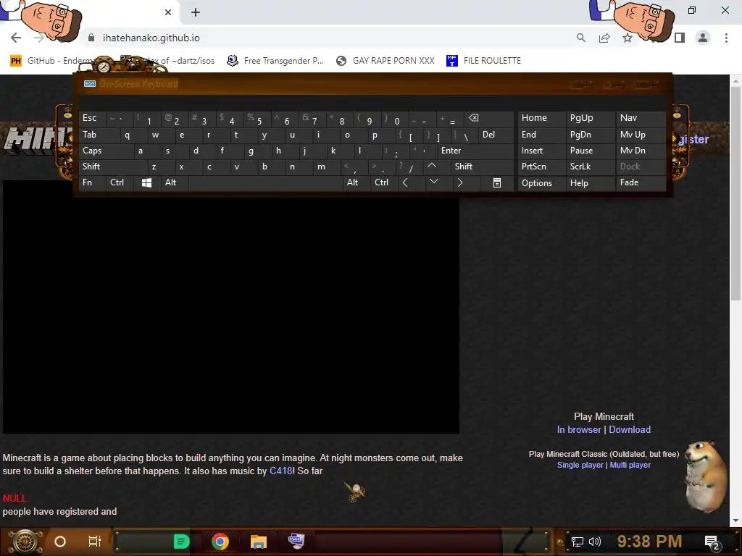The width and height of the screenshot is (742, 556).
Task: Click the Multi player link
Action: coord(630,466)
